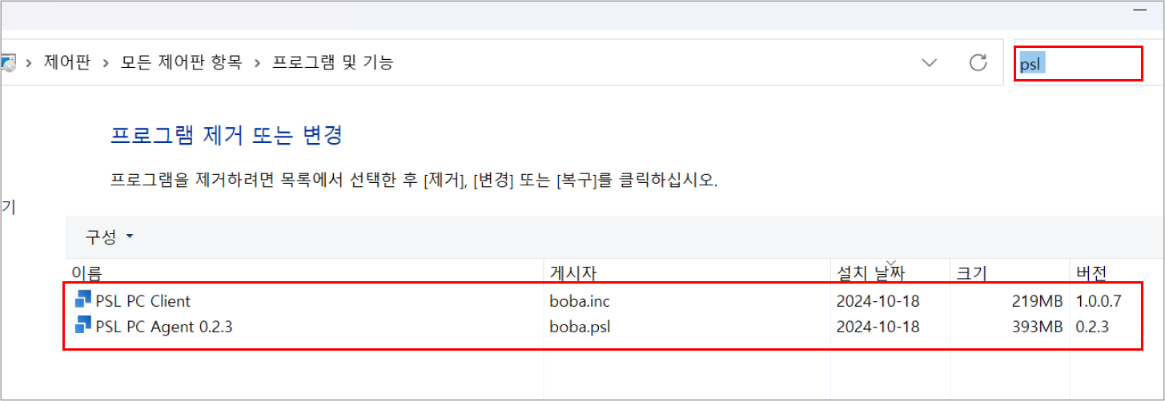Open the address bar history dropdown chevron
Image resolution: width=1165 pixels, height=401 pixels.
point(930,62)
